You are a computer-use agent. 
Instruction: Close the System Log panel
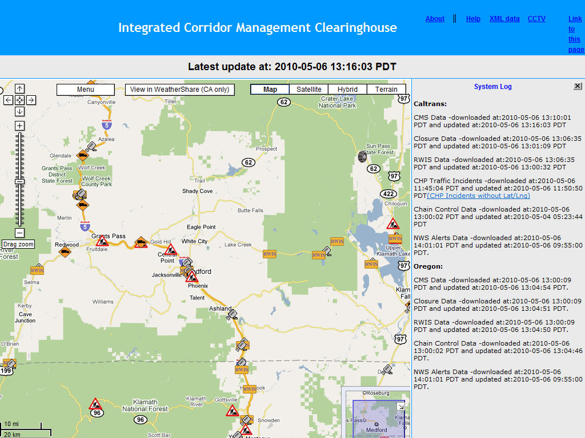click(578, 86)
